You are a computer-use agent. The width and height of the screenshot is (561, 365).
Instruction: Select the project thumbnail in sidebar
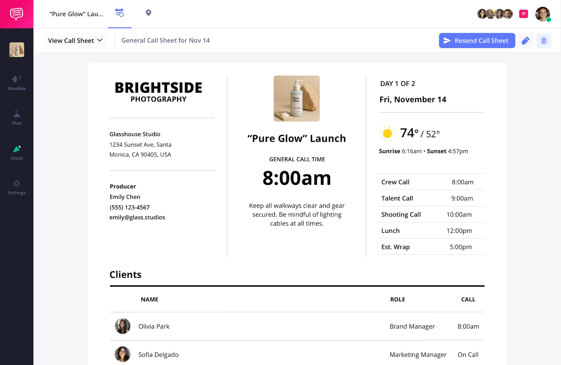(x=17, y=50)
